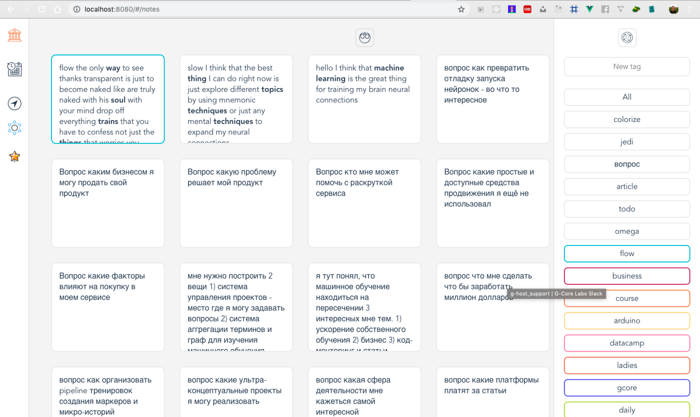Open the calendar with clock sidebar icon
700x417 pixels.
pos(14,69)
